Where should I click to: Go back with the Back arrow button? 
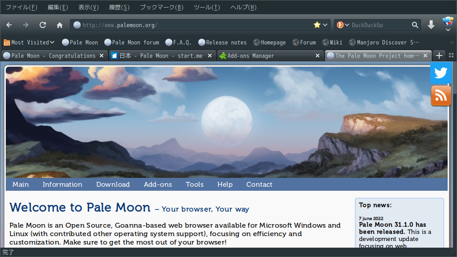[x=9, y=25]
